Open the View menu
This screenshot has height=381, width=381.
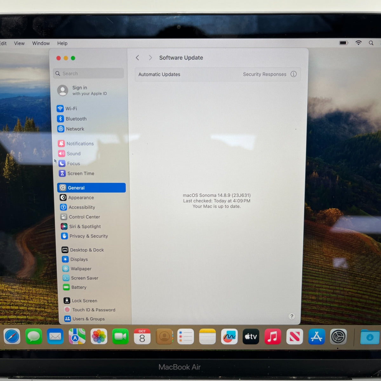pyautogui.click(x=19, y=43)
